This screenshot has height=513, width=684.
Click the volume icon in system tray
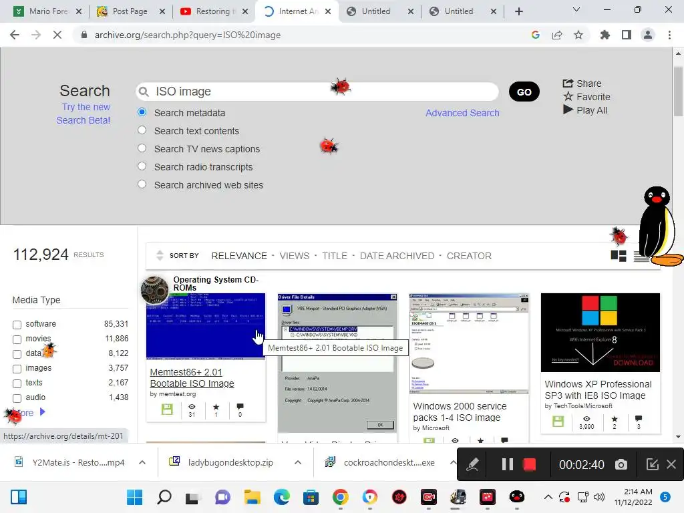pos(599,497)
